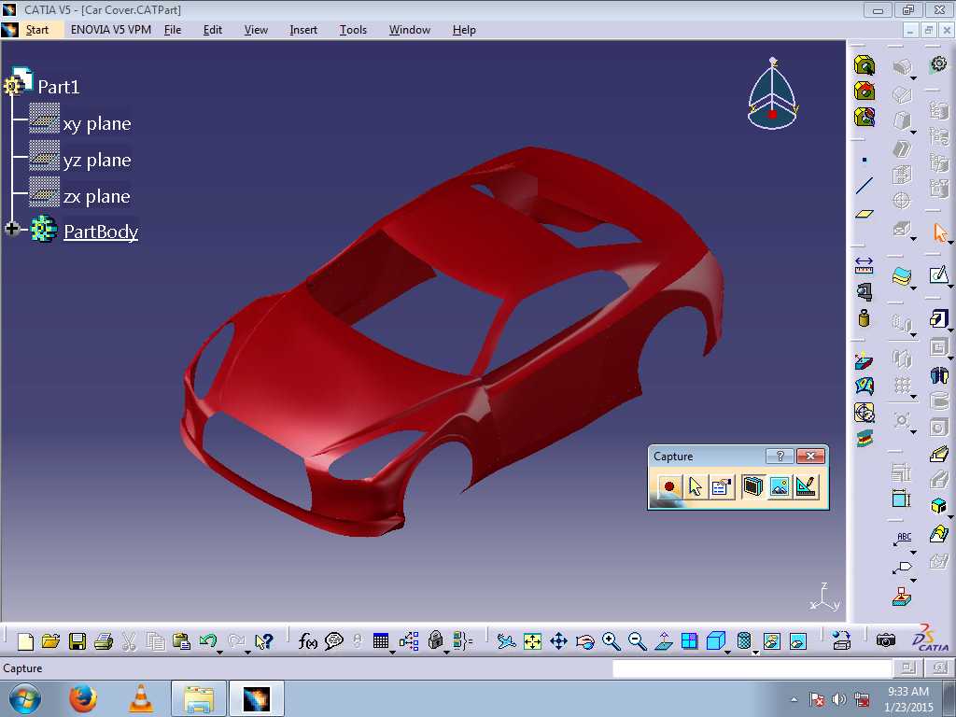This screenshot has width=956, height=717.
Task: Click the Measure Inertia weight icon
Action: click(x=864, y=317)
